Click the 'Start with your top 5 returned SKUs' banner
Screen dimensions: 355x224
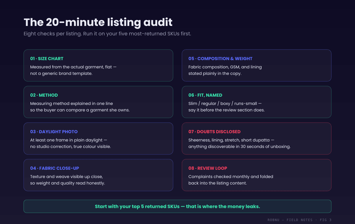[177, 206]
